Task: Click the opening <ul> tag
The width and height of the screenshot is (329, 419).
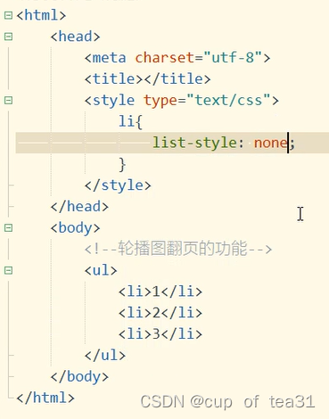Action: pos(101,270)
